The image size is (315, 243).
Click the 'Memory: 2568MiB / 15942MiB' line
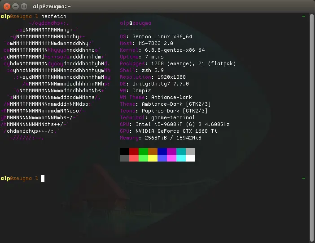click(x=161, y=138)
